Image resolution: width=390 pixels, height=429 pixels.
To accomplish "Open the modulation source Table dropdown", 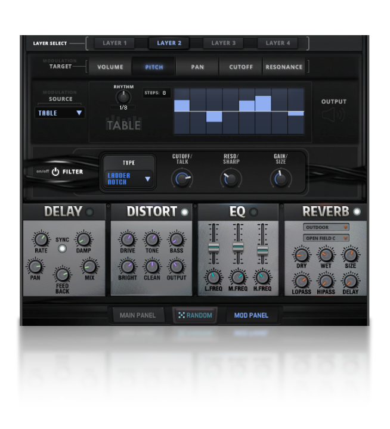I will (60, 113).
